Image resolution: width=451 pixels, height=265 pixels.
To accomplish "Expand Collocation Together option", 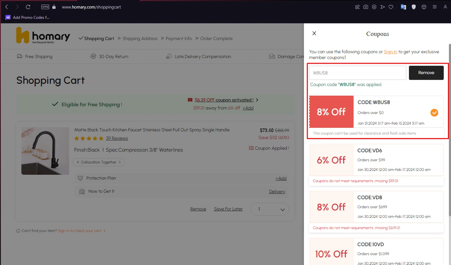I will point(99,162).
